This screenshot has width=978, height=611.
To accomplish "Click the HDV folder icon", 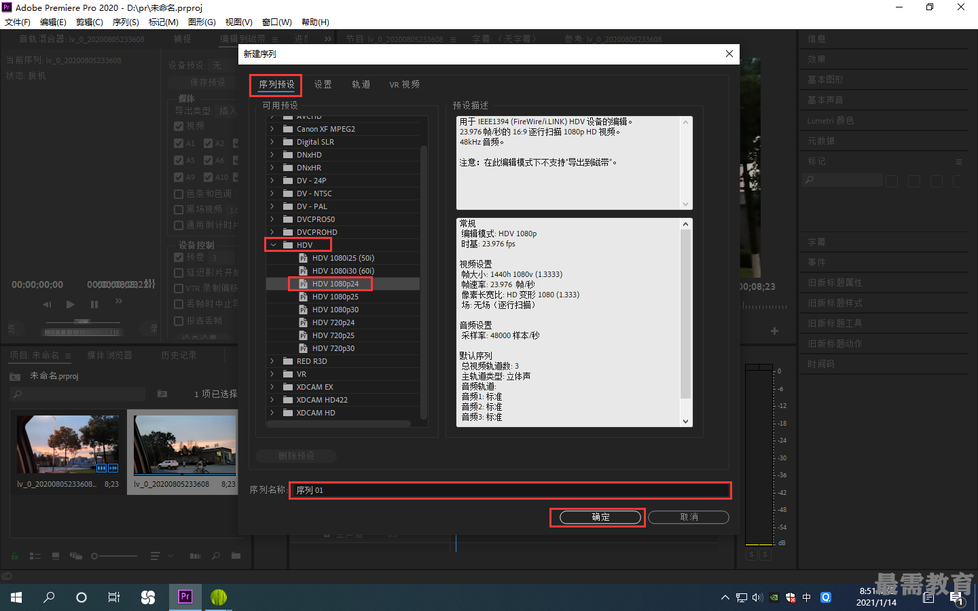I will tap(288, 245).
